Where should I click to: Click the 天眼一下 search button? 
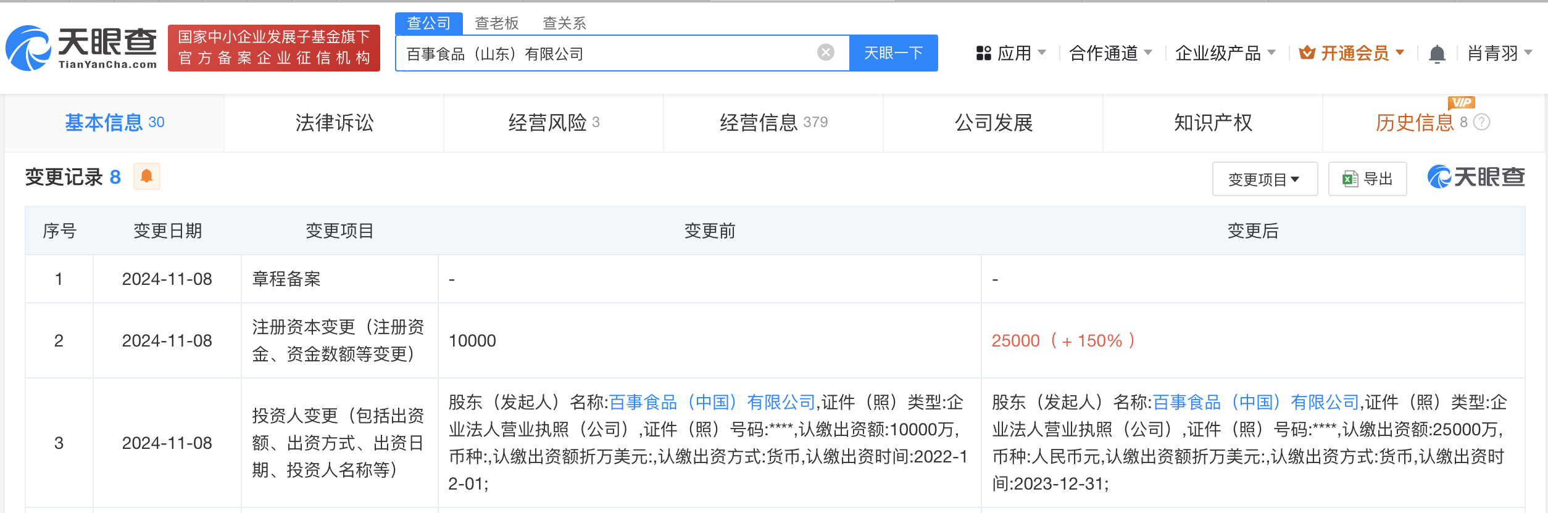tap(894, 53)
